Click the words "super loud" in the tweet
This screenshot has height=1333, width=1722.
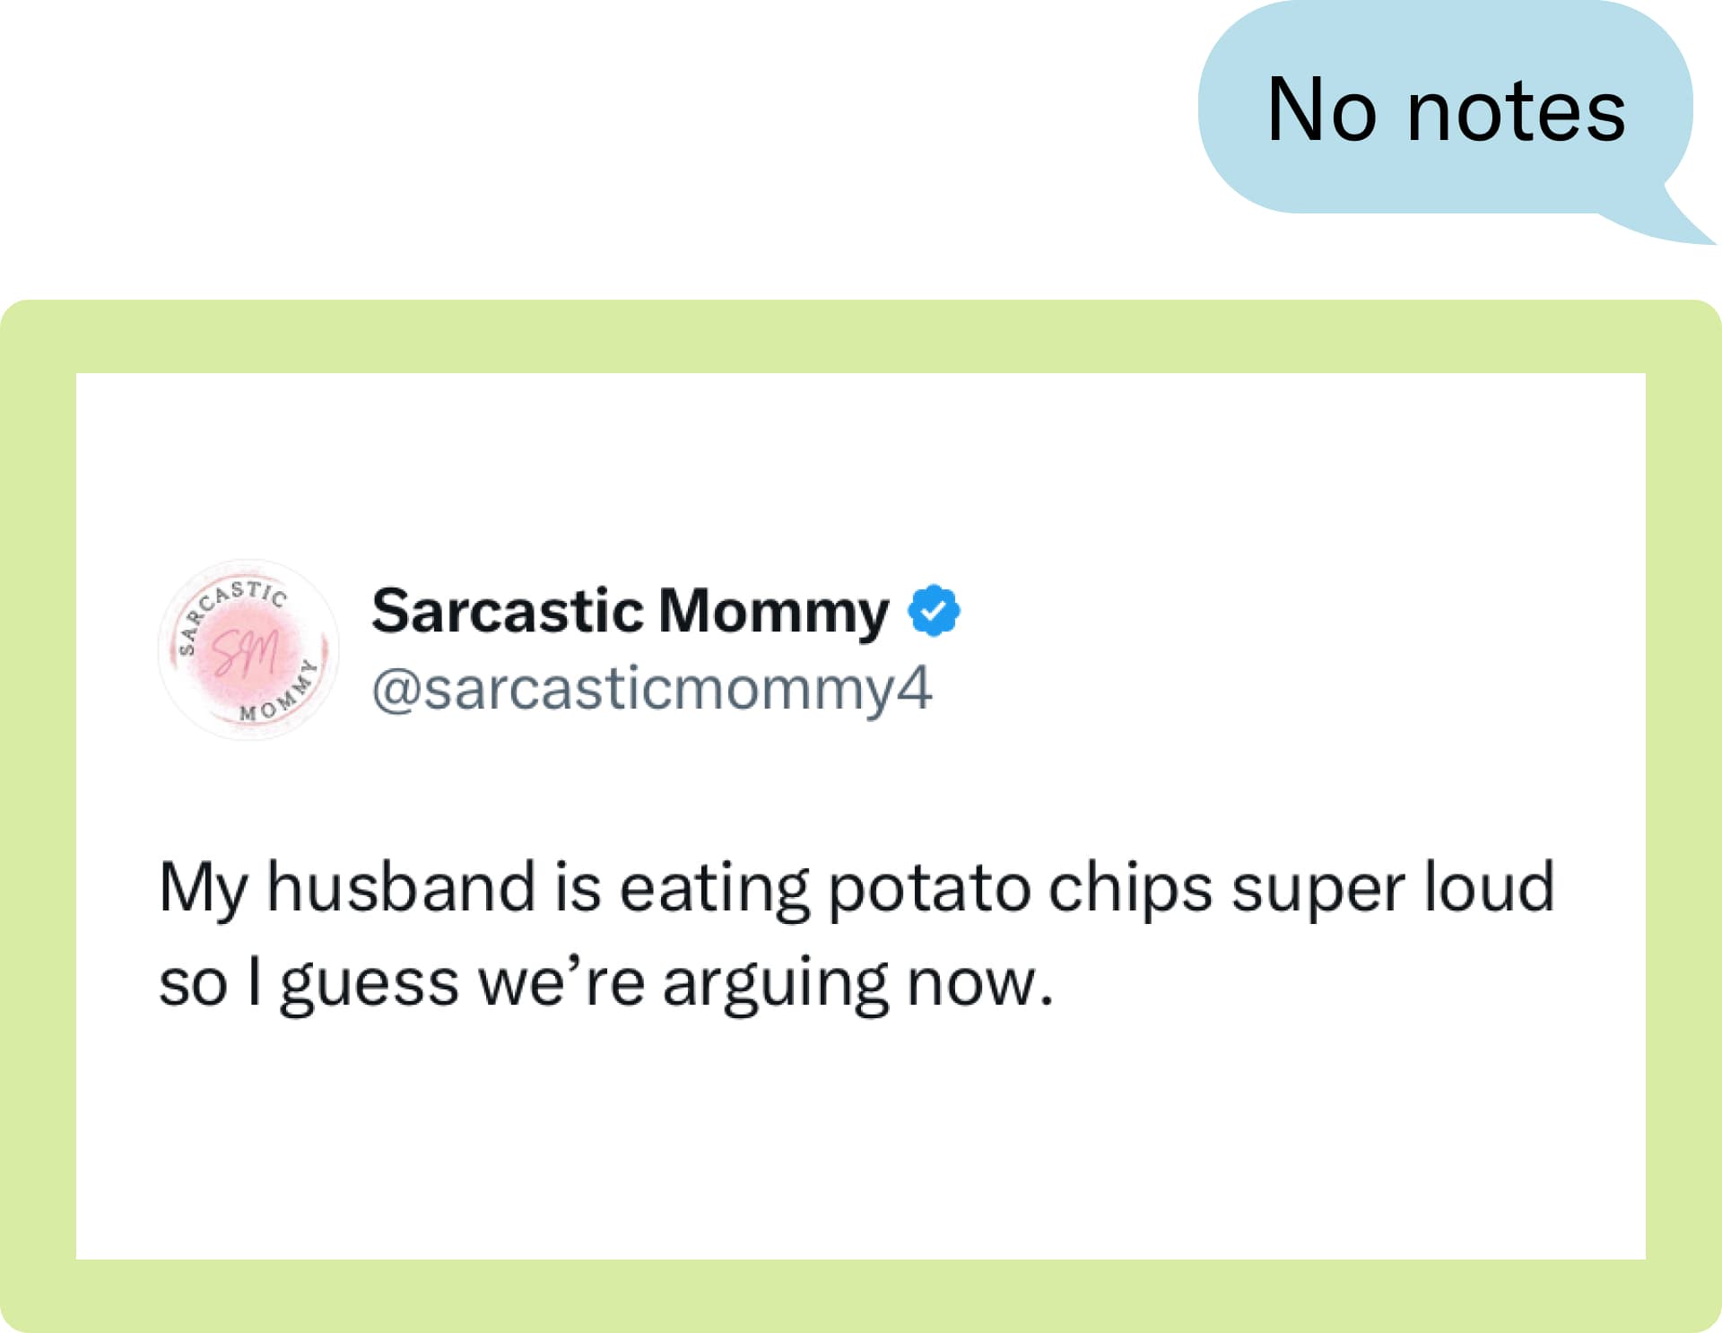tap(1392, 888)
